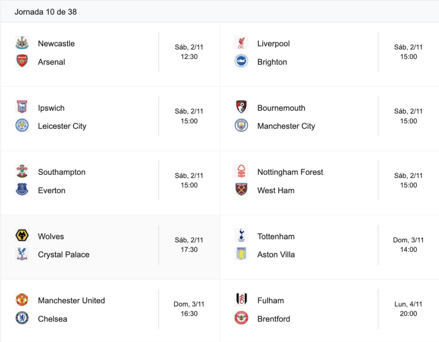Viewport: 439px width, 342px height.
Task: Click the Brighton club crest
Action: (241, 61)
